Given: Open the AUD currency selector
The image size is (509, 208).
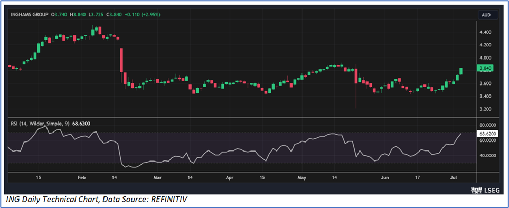Looking at the screenshot, I should [x=488, y=15].
